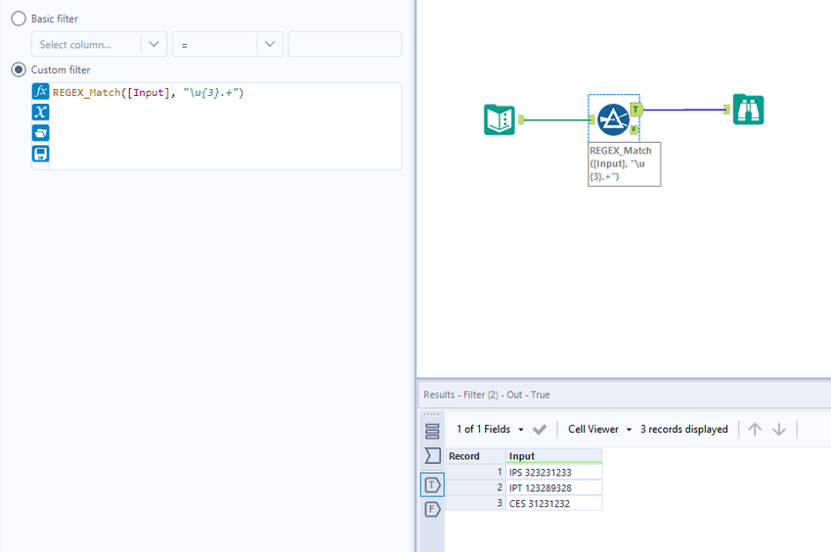This screenshot has height=552, width=831.
Task: Click the Text Input tool output anchor
Action: tap(521, 120)
